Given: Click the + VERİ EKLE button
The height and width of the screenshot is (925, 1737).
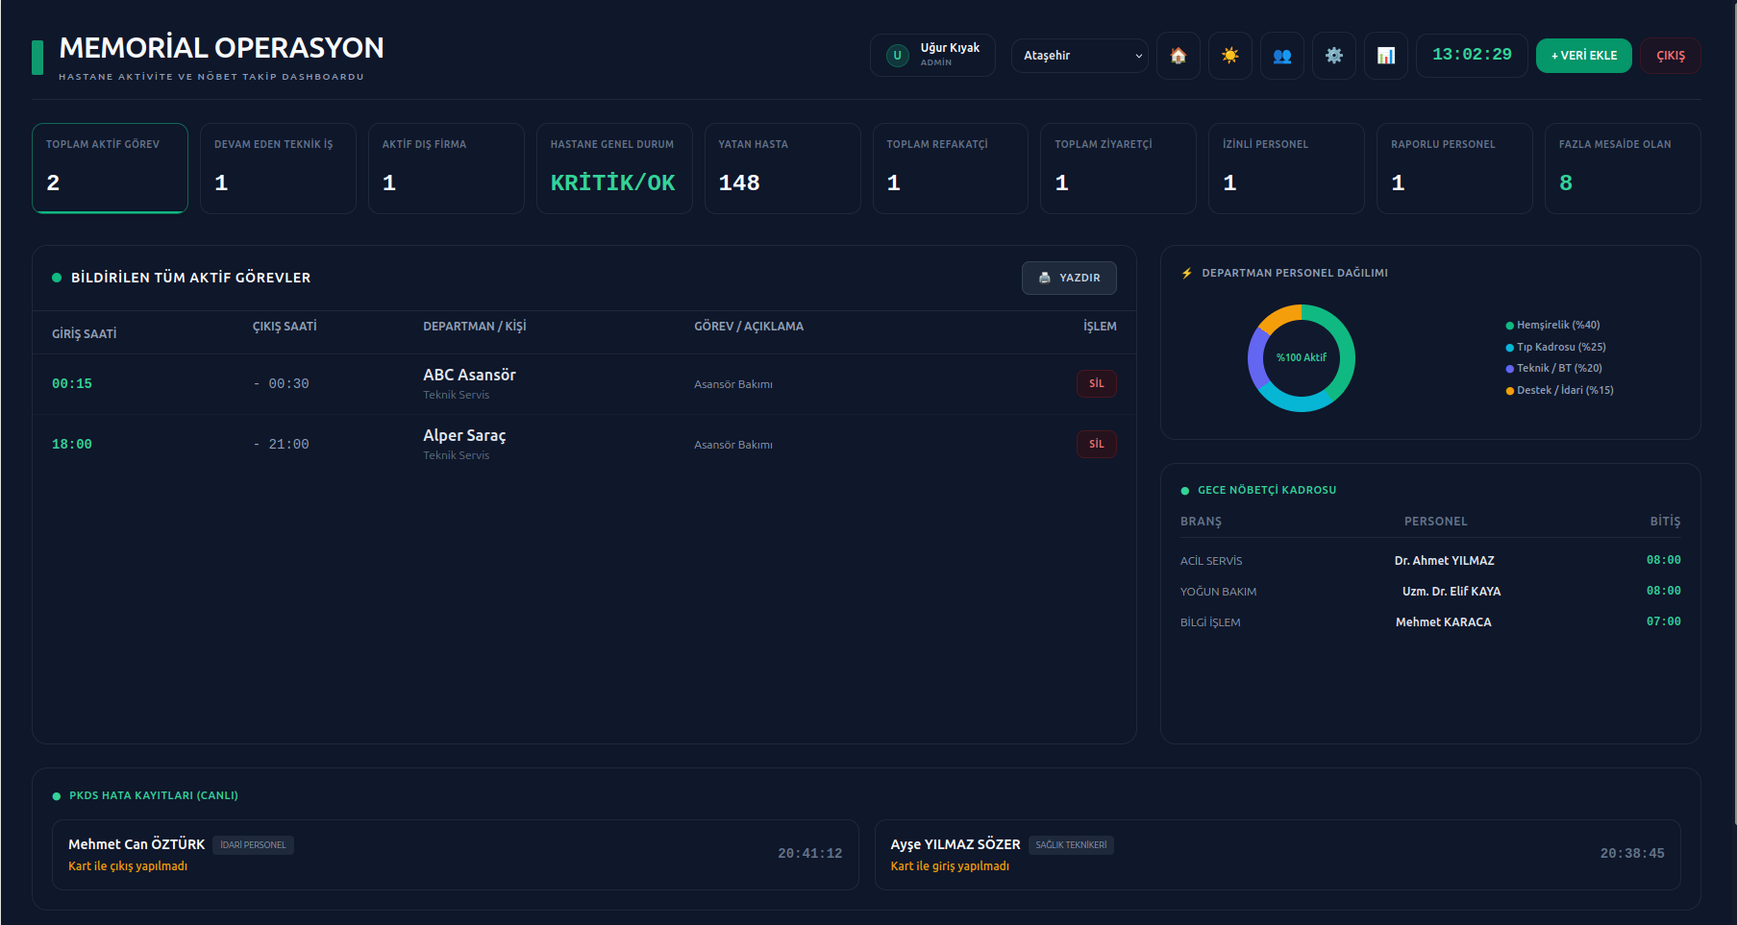Looking at the screenshot, I should 1583,56.
